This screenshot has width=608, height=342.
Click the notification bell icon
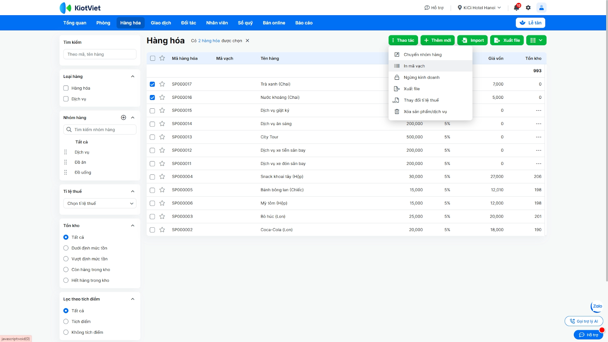[x=516, y=8]
